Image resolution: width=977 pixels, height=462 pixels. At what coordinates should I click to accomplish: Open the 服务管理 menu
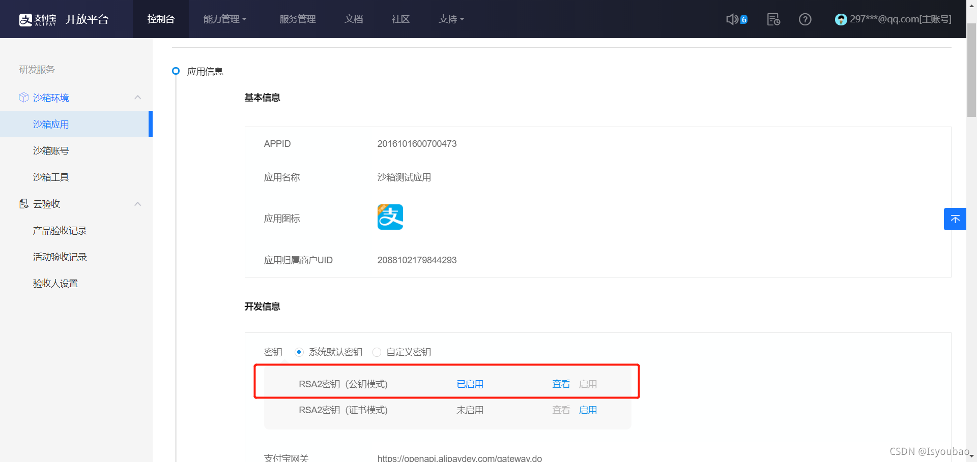coord(298,19)
